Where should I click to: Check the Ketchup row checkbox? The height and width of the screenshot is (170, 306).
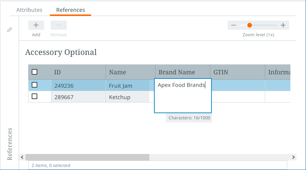pos(35,96)
